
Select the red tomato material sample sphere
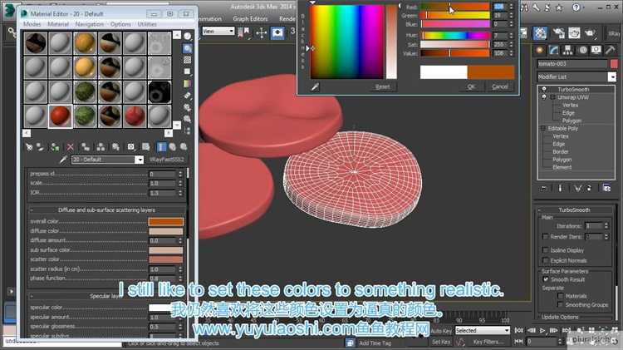60,116
